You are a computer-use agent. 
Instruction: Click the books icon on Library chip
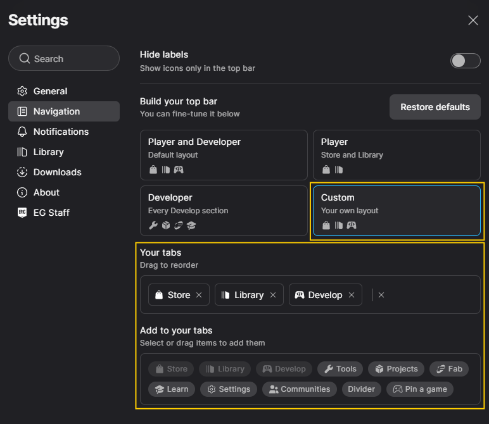[225, 295]
